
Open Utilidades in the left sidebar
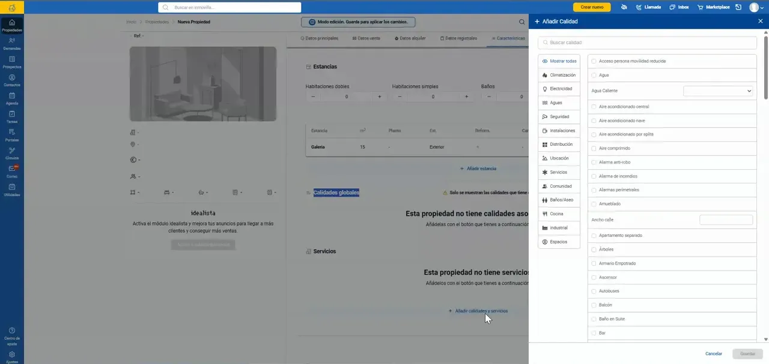pos(12,190)
